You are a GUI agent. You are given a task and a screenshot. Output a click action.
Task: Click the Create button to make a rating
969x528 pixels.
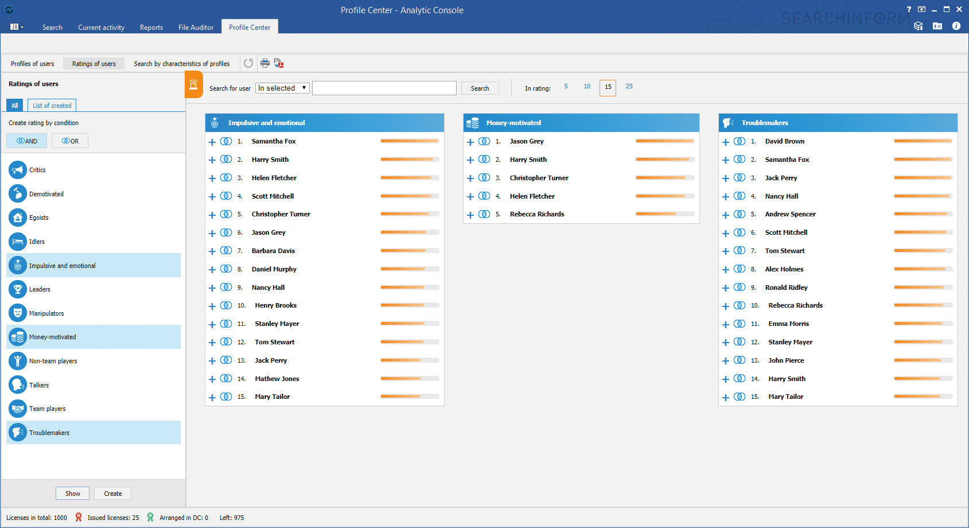coord(112,493)
